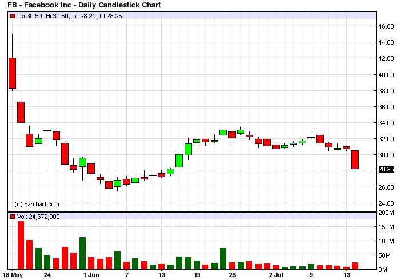Viewport: 397px width, 280px height.
Task: Click the 32.00 price axis label
Action: tap(386, 139)
